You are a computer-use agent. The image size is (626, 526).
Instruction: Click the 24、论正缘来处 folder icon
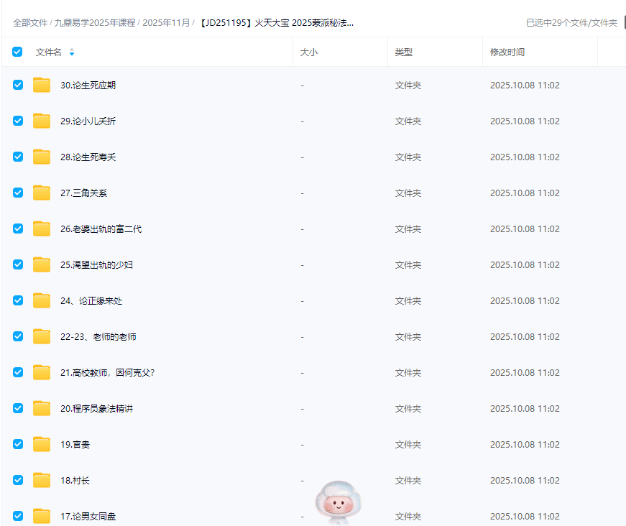[42, 300]
